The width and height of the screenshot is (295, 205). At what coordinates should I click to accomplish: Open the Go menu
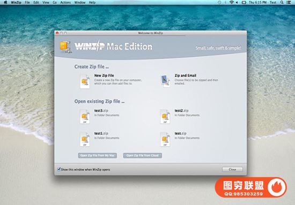[55, 3]
